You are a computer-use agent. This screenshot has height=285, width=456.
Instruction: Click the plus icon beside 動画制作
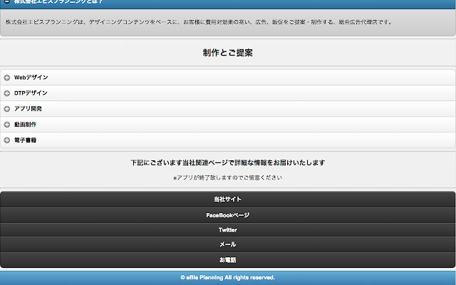coord(7,125)
